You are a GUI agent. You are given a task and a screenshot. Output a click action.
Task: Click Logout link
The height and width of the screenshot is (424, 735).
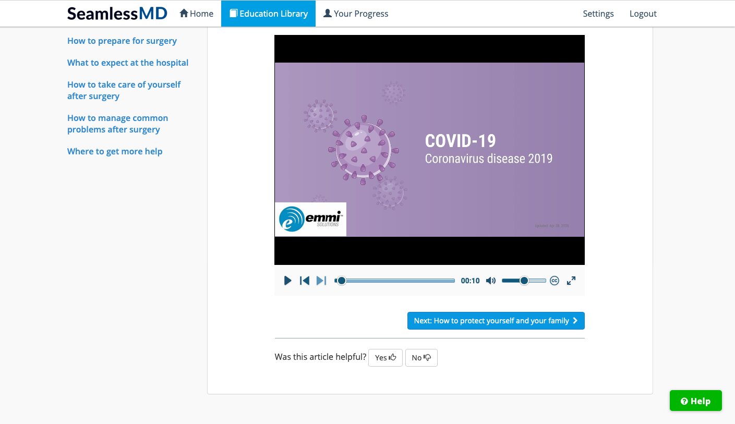tap(643, 14)
